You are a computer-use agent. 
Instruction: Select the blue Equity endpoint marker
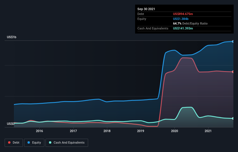pyautogui.click(x=233, y=41)
